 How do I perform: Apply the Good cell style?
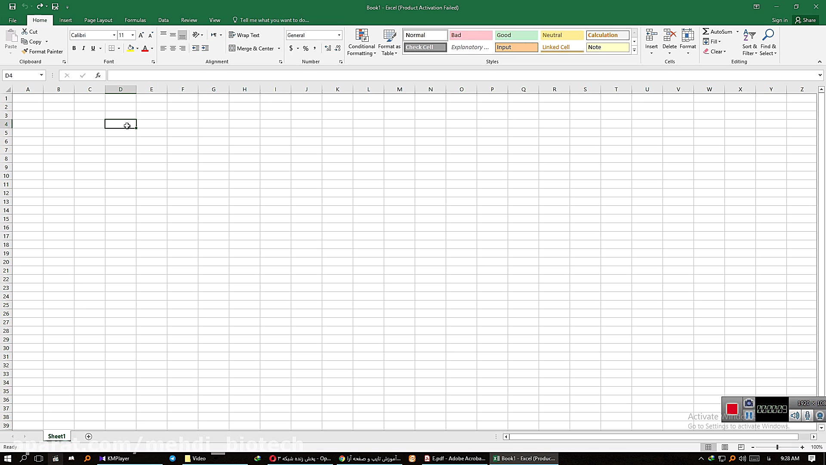coord(516,35)
